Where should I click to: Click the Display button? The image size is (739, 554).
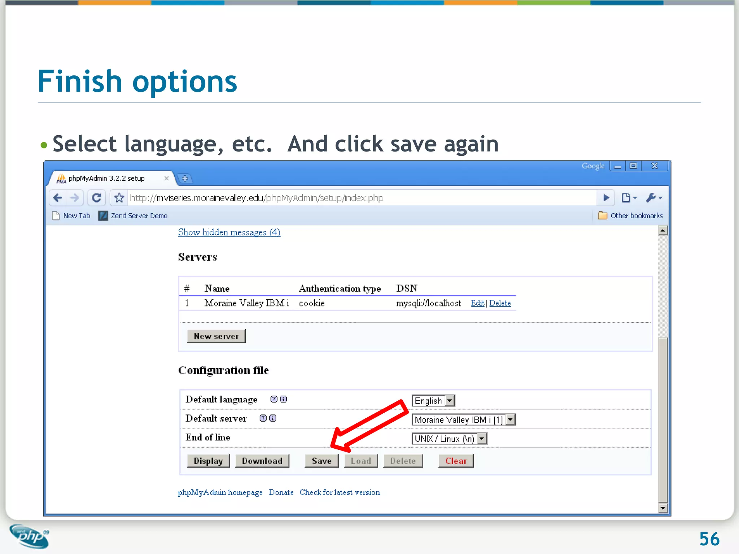tap(208, 461)
